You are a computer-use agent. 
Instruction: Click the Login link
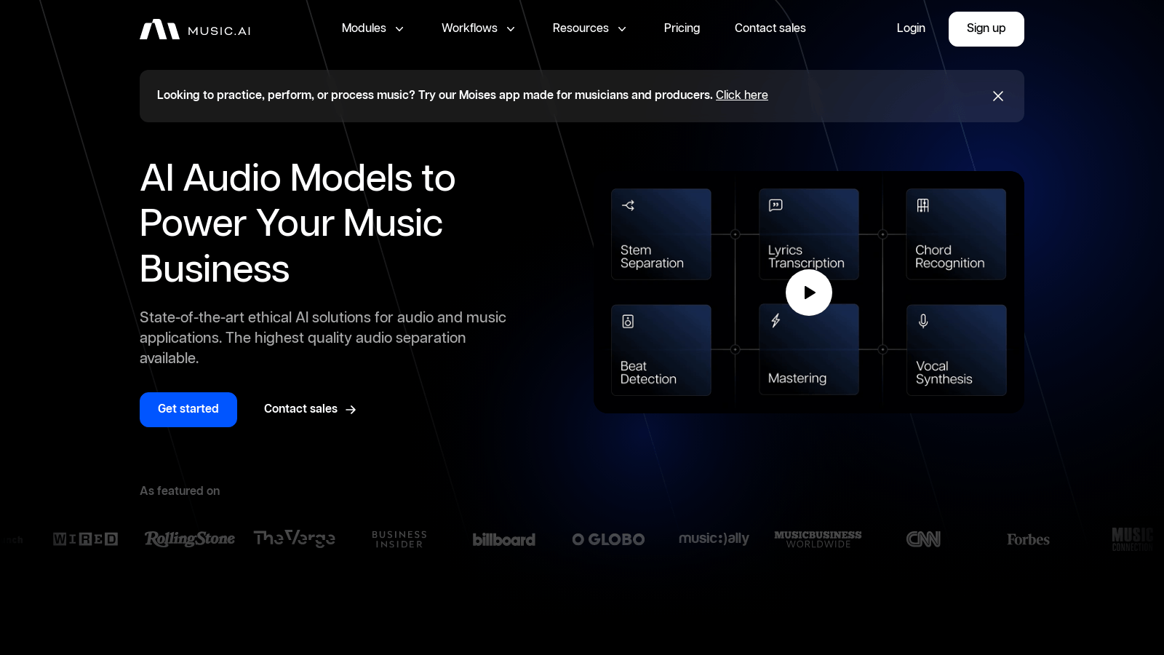pos(911,28)
